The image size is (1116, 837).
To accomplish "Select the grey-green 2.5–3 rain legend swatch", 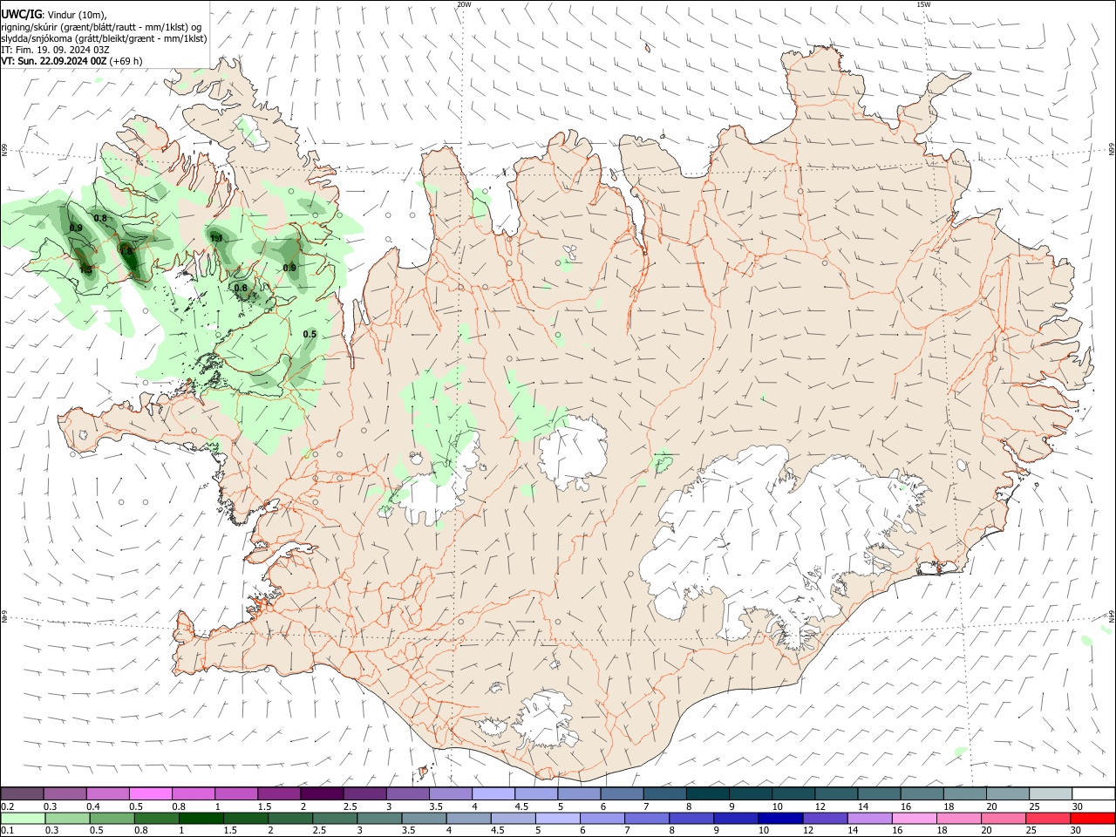I will pos(335,818).
